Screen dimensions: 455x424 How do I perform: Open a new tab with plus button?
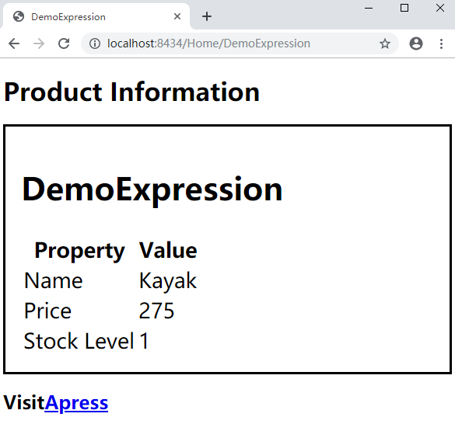pyautogui.click(x=207, y=16)
